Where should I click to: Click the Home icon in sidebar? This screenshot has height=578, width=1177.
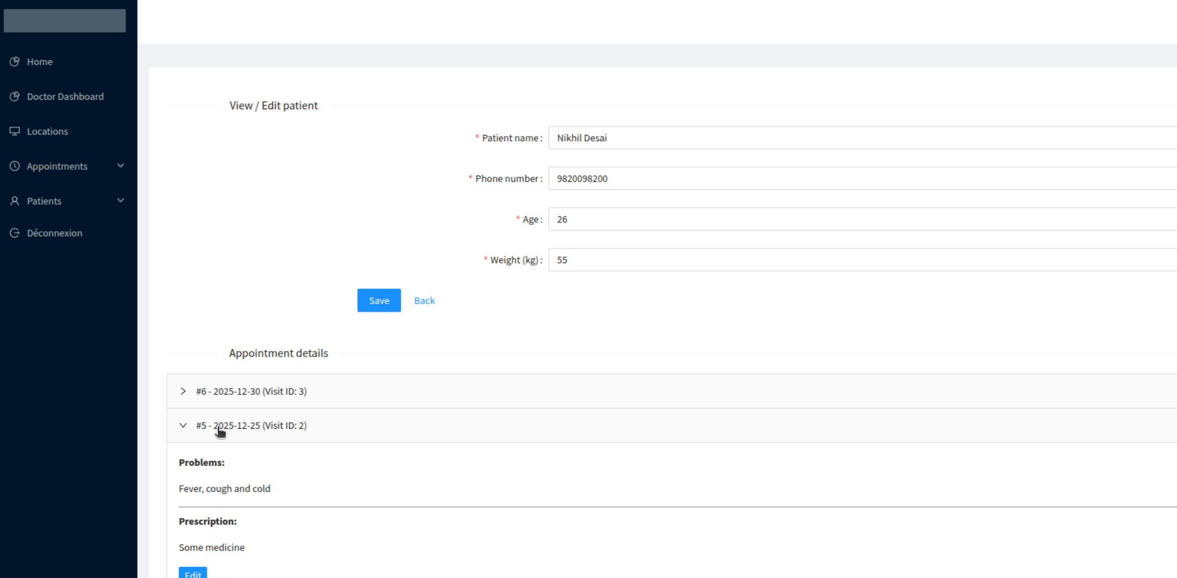click(x=15, y=62)
